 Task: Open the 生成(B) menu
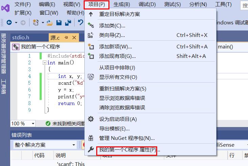122,4
